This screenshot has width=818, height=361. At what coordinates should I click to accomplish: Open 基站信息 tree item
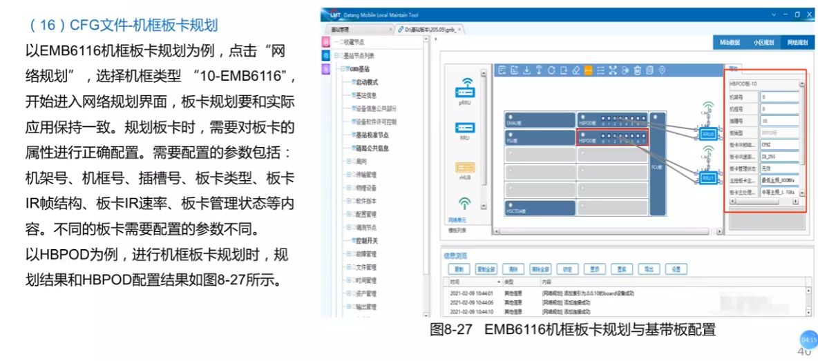(365, 95)
